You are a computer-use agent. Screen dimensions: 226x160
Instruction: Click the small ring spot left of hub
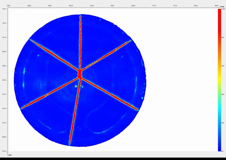point(76,86)
